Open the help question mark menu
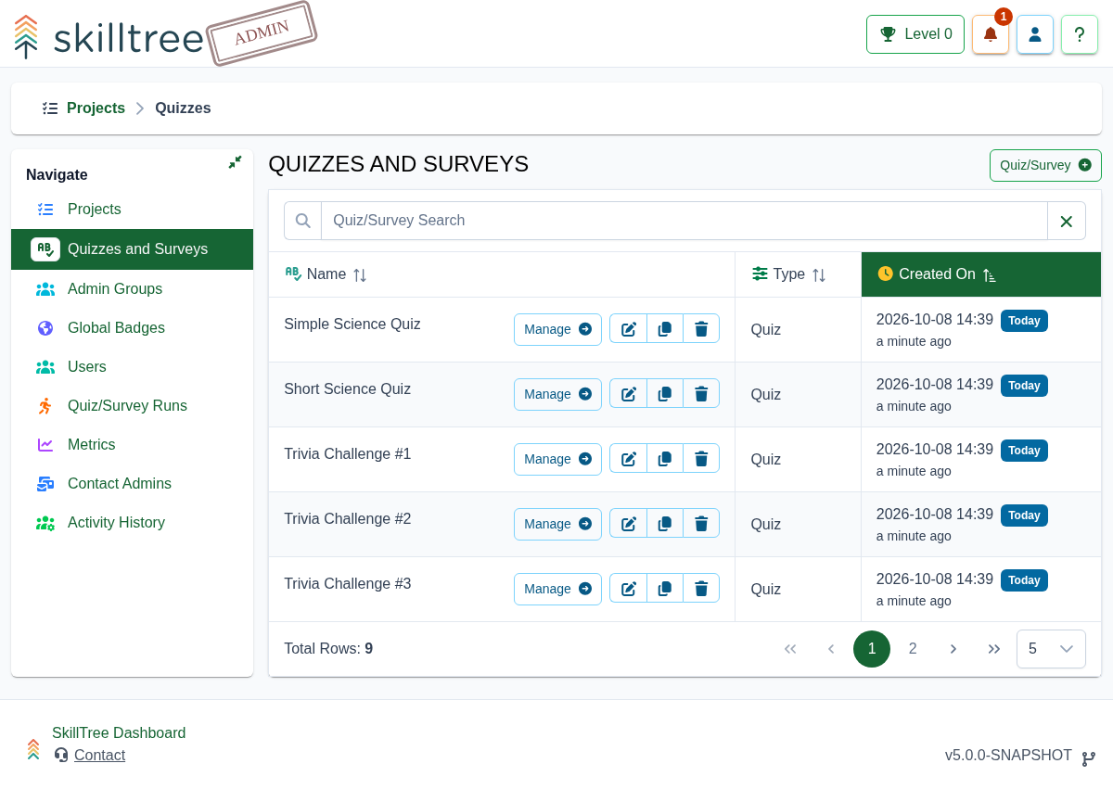The height and width of the screenshot is (789, 1113). (1080, 34)
